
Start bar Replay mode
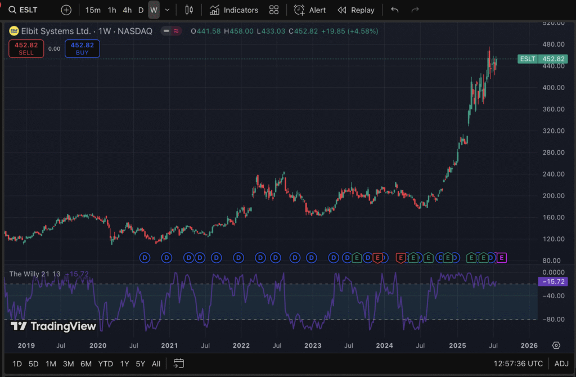point(356,10)
